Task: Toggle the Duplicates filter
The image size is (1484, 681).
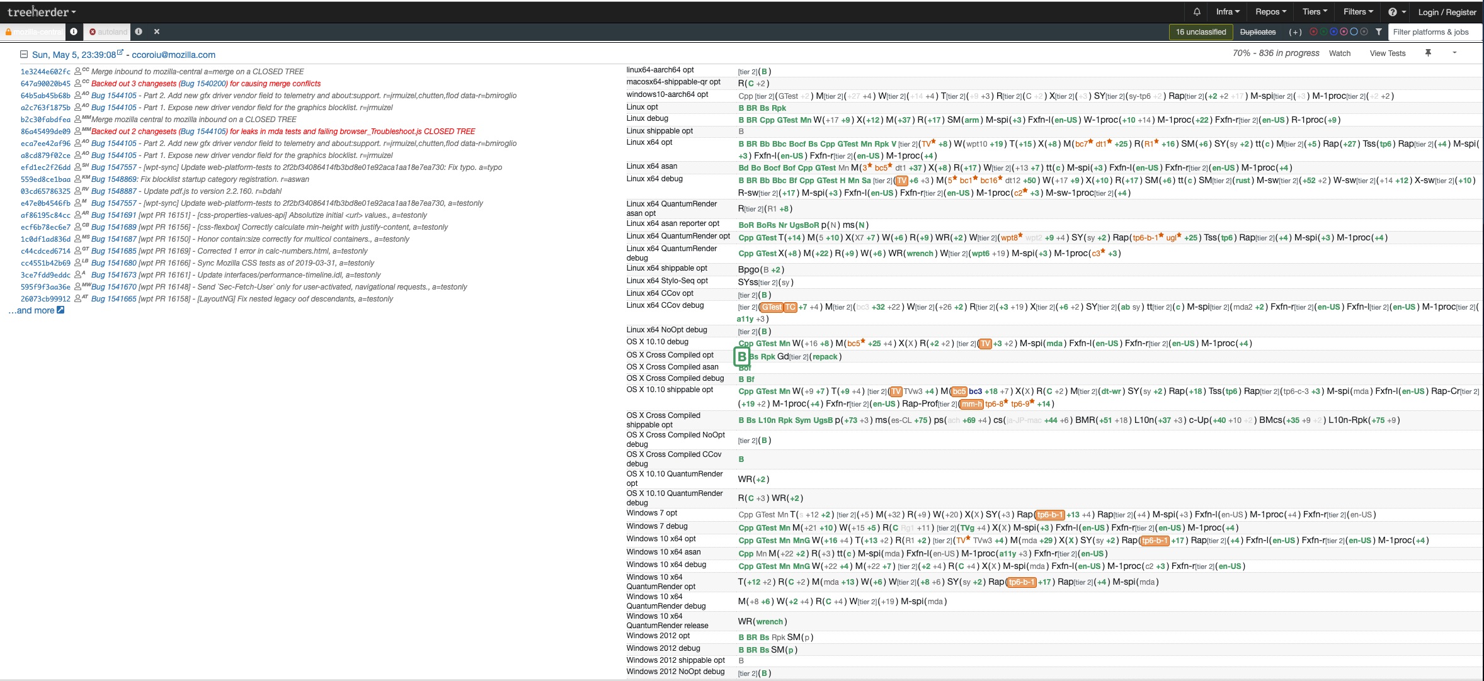Action: [1257, 32]
